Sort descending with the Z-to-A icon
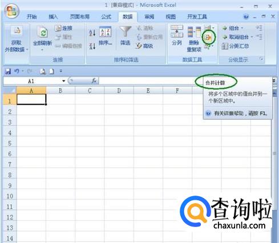Viewport: 279px width, 243px height. (92, 46)
